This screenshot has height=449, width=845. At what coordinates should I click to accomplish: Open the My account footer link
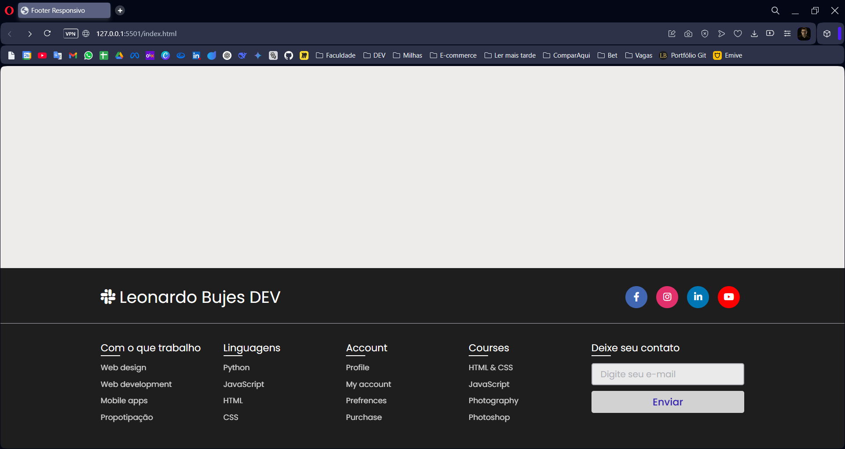click(x=368, y=384)
